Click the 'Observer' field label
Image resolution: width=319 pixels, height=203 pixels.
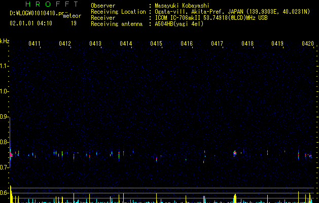103,6
